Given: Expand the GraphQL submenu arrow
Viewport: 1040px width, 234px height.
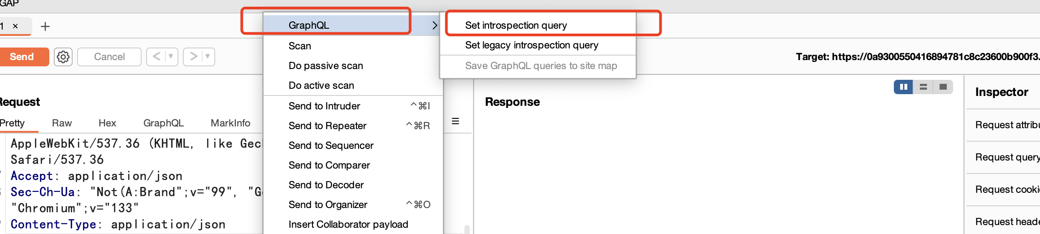Looking at the screenshot, I should (x=434, y=25).
